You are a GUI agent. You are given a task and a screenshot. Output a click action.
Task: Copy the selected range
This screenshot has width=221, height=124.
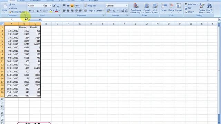(13, 8)
